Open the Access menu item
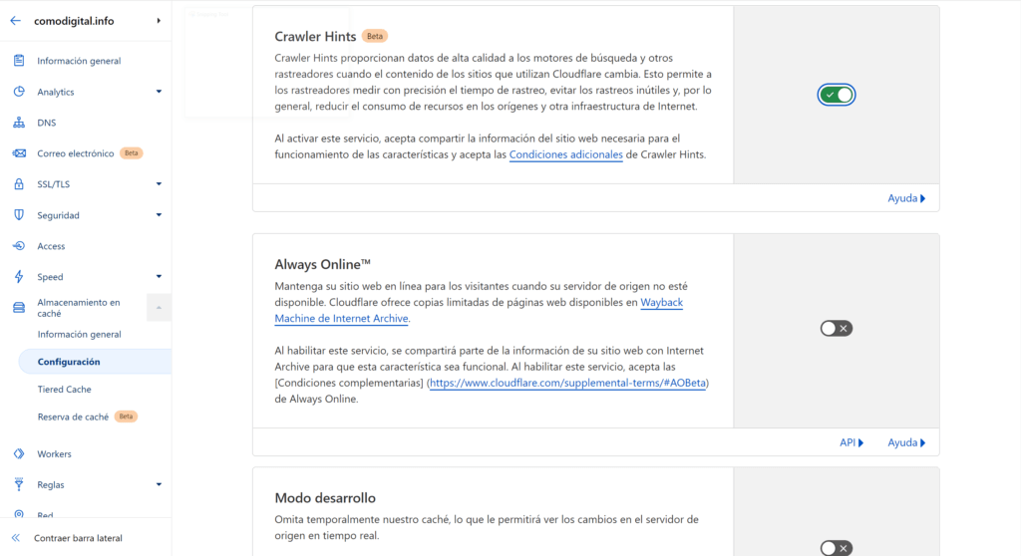Viewport: 1021px width, 556px height. pos(51,246)
